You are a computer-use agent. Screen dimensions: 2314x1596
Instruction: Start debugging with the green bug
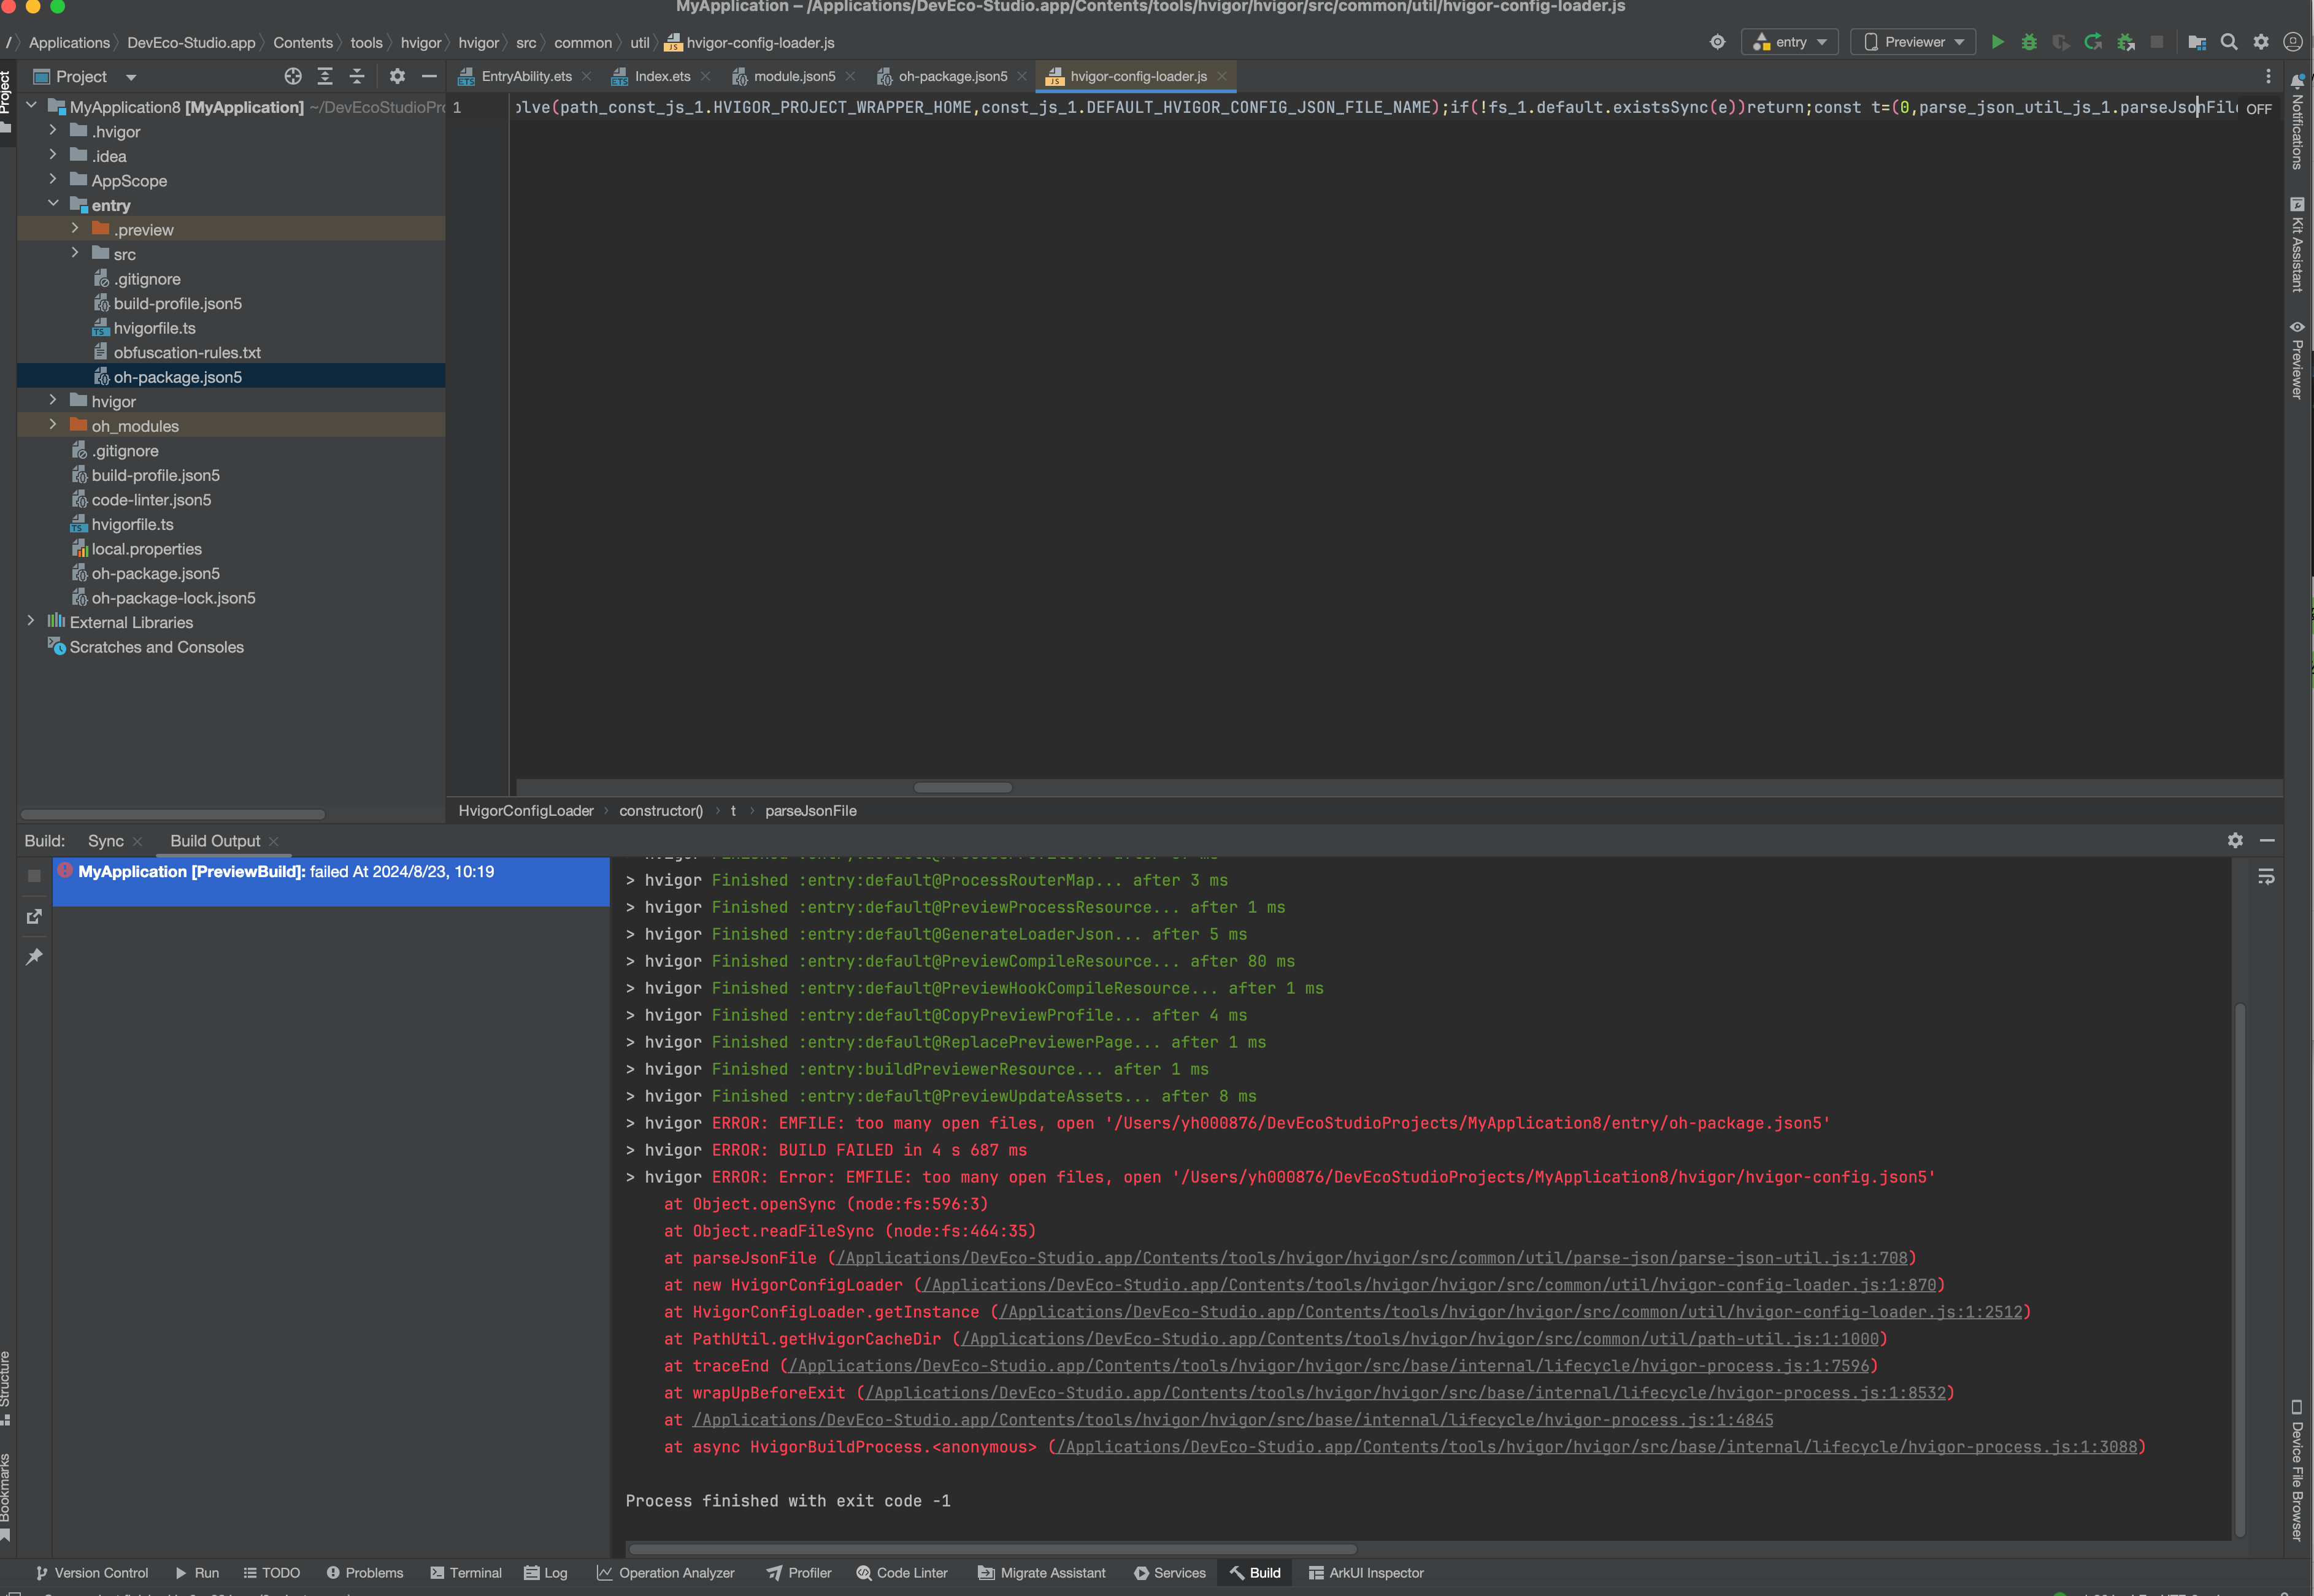coord(2029,42)
